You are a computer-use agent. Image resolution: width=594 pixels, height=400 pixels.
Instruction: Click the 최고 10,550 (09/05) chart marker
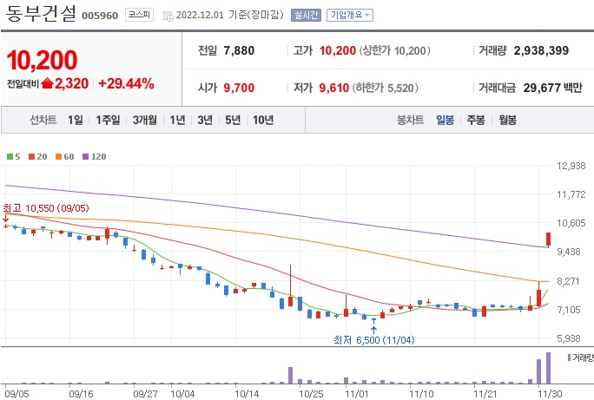tap(46, 208)
